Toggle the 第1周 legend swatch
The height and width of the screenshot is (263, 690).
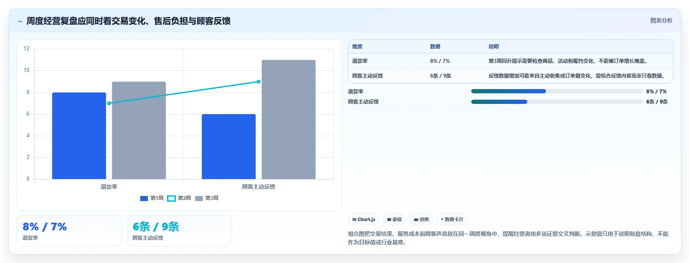coord(144,198)
